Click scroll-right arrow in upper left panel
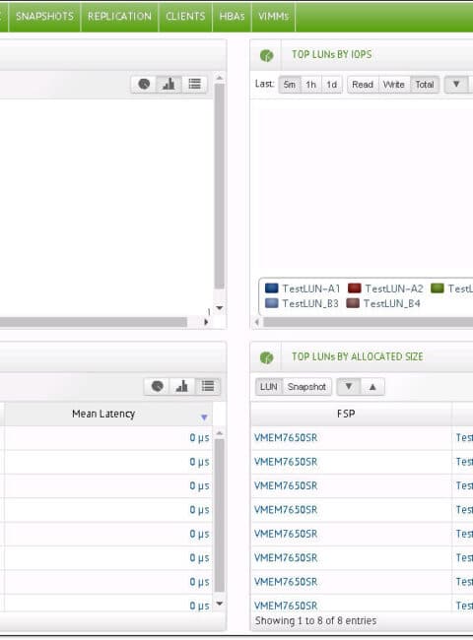Screen dimensions: 473x640 206,322
